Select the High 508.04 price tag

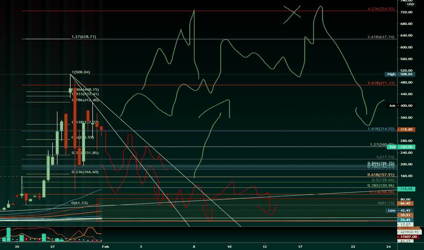point(400,74)
